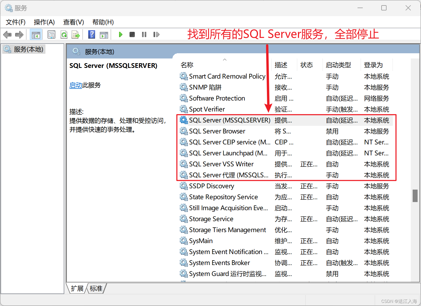The image size is (421, 306).
Task: Click the gear icon for SysMain
Action: pos(184,241)
